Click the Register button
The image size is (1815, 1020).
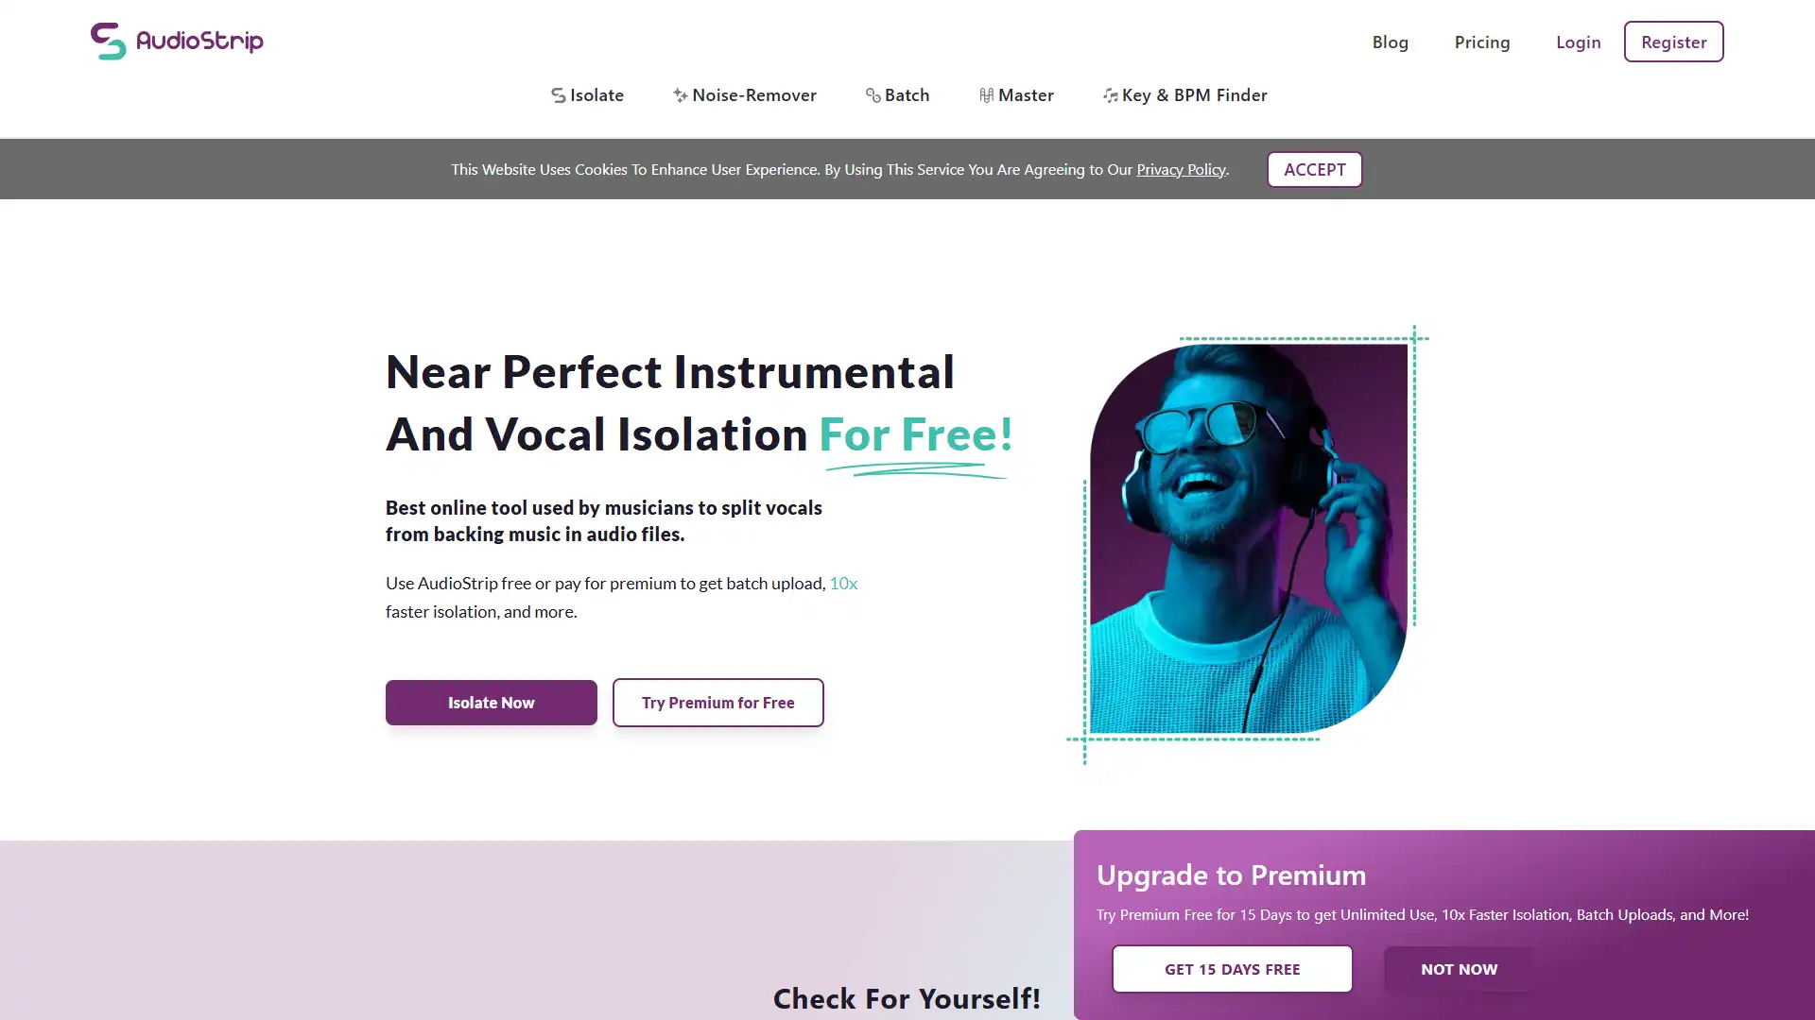(x=1673, y=42)
